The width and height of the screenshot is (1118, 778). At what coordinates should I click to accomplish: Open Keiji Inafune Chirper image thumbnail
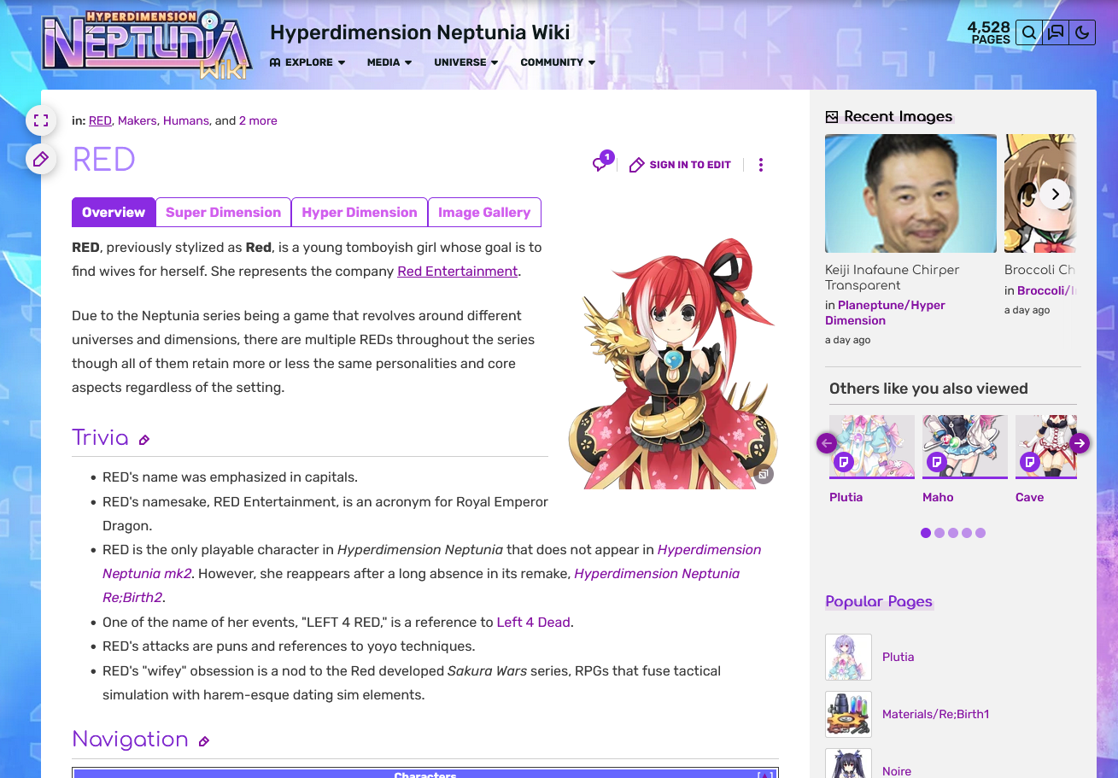click(910, 193)
